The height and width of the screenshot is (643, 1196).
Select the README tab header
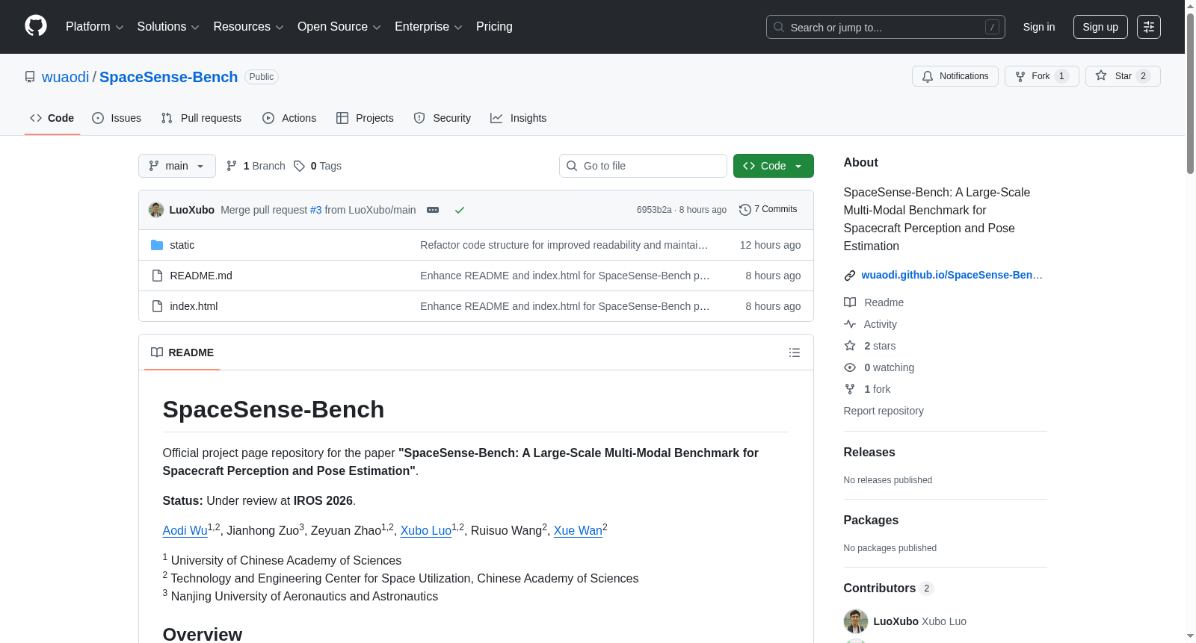pos(182,352)
